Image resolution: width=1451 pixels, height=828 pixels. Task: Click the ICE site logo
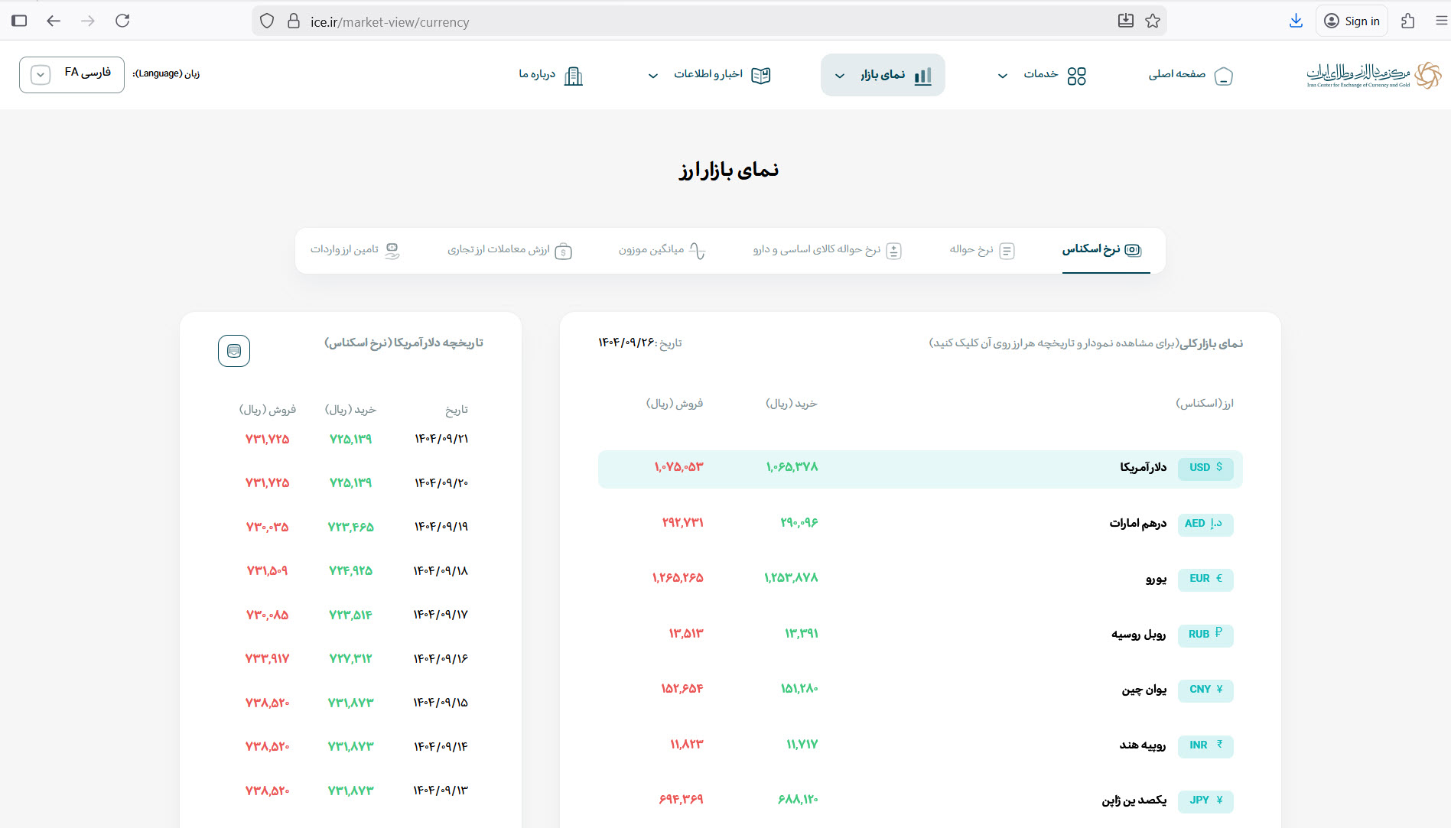[1373, 75]
